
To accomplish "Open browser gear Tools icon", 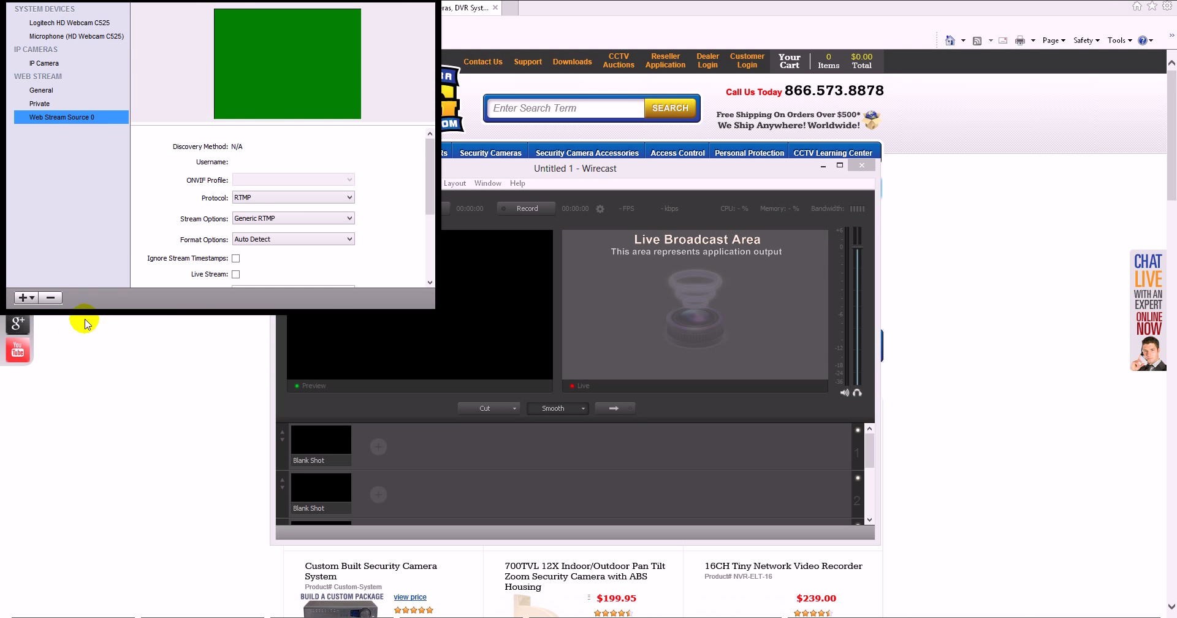I will pos(1167,6).
